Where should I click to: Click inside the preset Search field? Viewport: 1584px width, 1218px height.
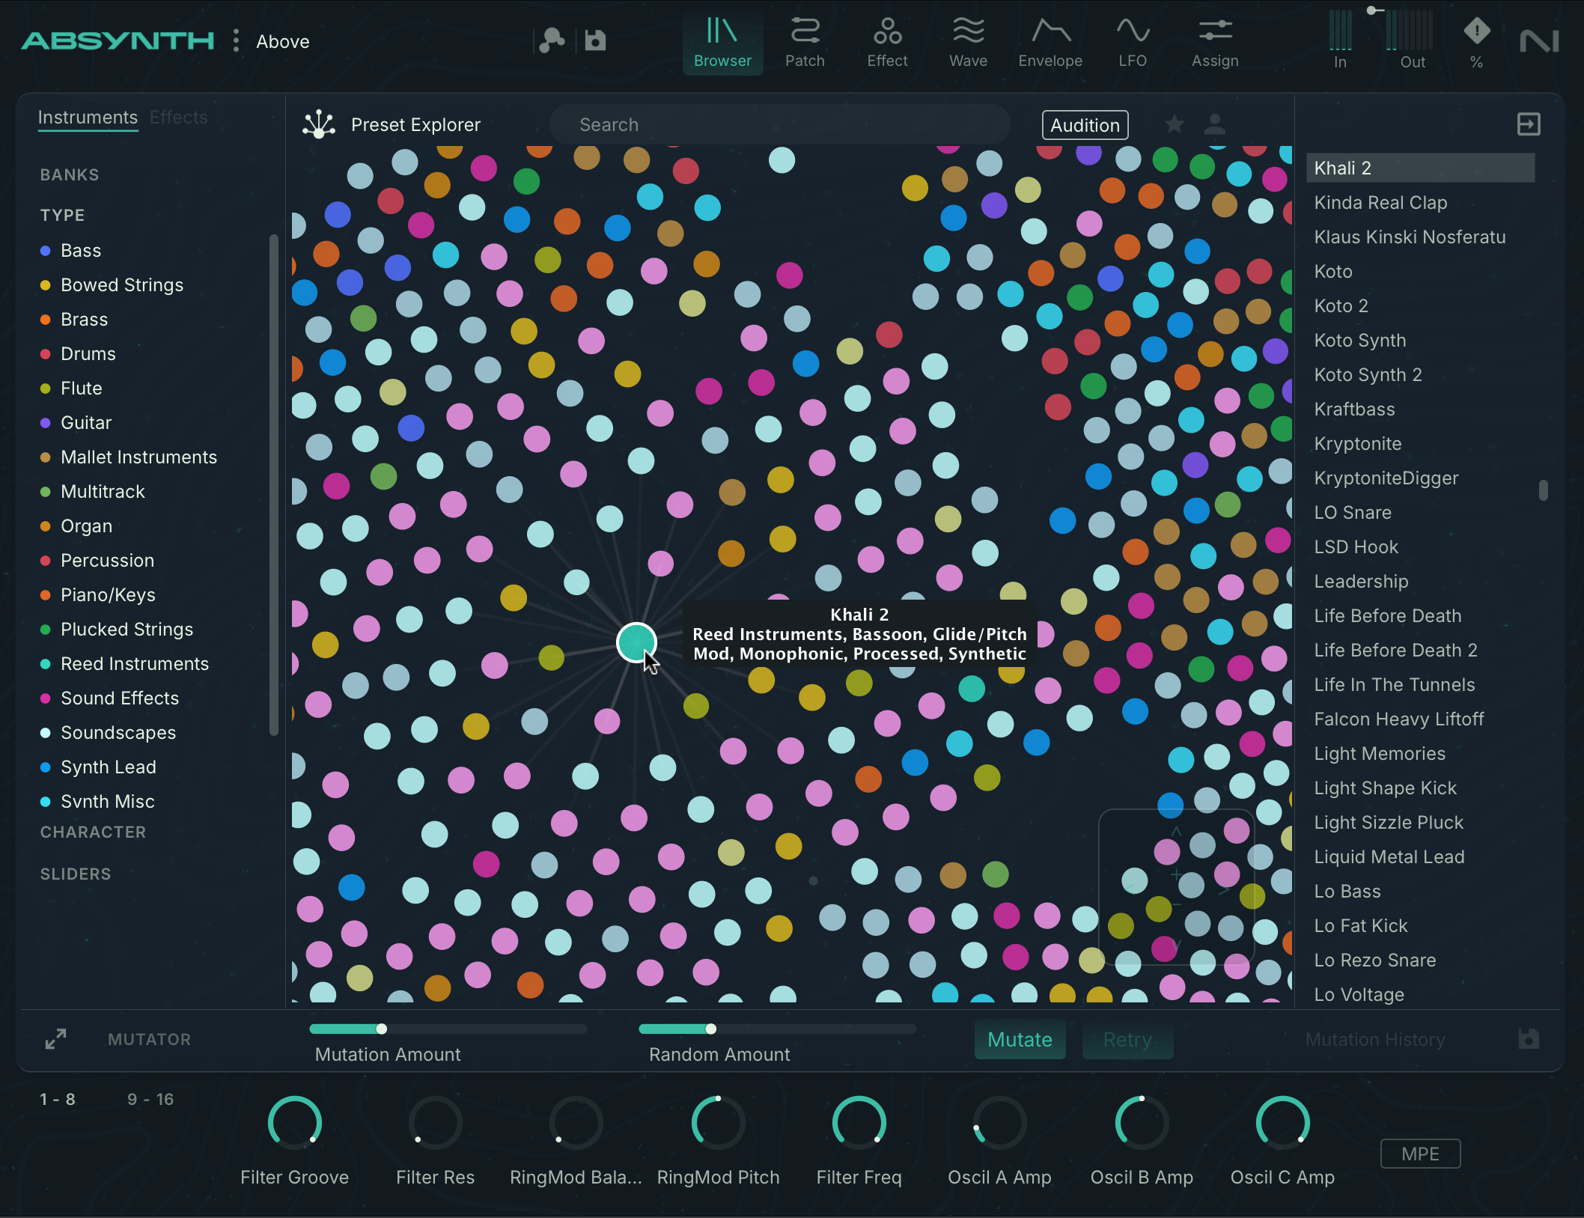point(779,124)
